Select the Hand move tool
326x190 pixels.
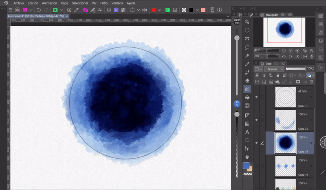[247, 157]
